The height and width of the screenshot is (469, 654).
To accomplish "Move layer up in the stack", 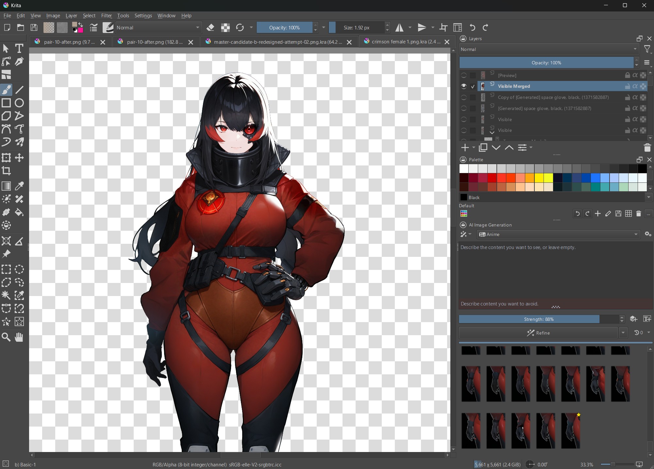I will click(x=509, y=148).
